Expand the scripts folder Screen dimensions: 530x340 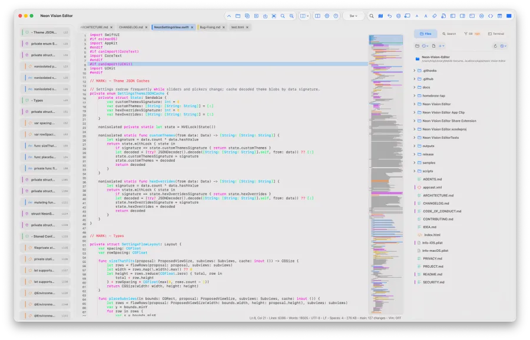tap(415, 171)
